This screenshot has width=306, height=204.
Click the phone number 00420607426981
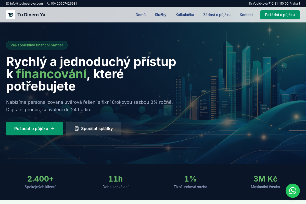64,4
